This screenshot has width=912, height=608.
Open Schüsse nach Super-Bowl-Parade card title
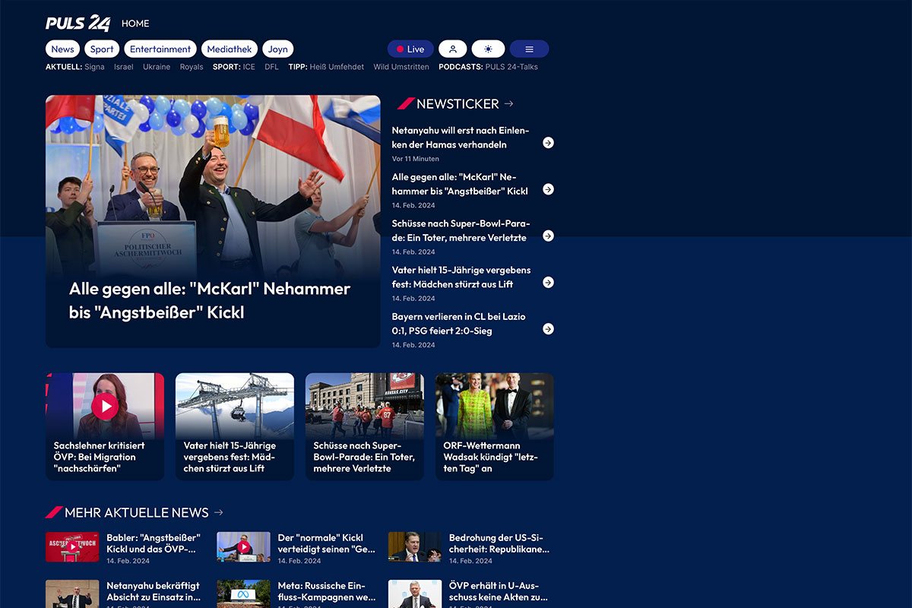click(x=364, y=457)
